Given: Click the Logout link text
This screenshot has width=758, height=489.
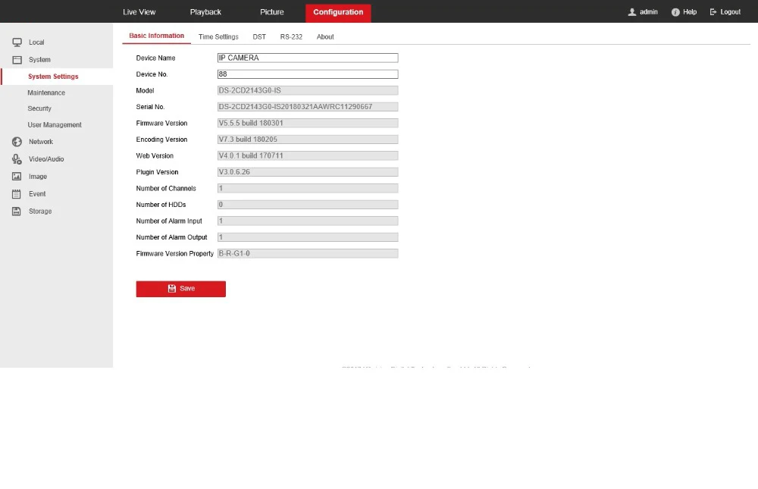Looking at the screenshot, I should [731, 12].
